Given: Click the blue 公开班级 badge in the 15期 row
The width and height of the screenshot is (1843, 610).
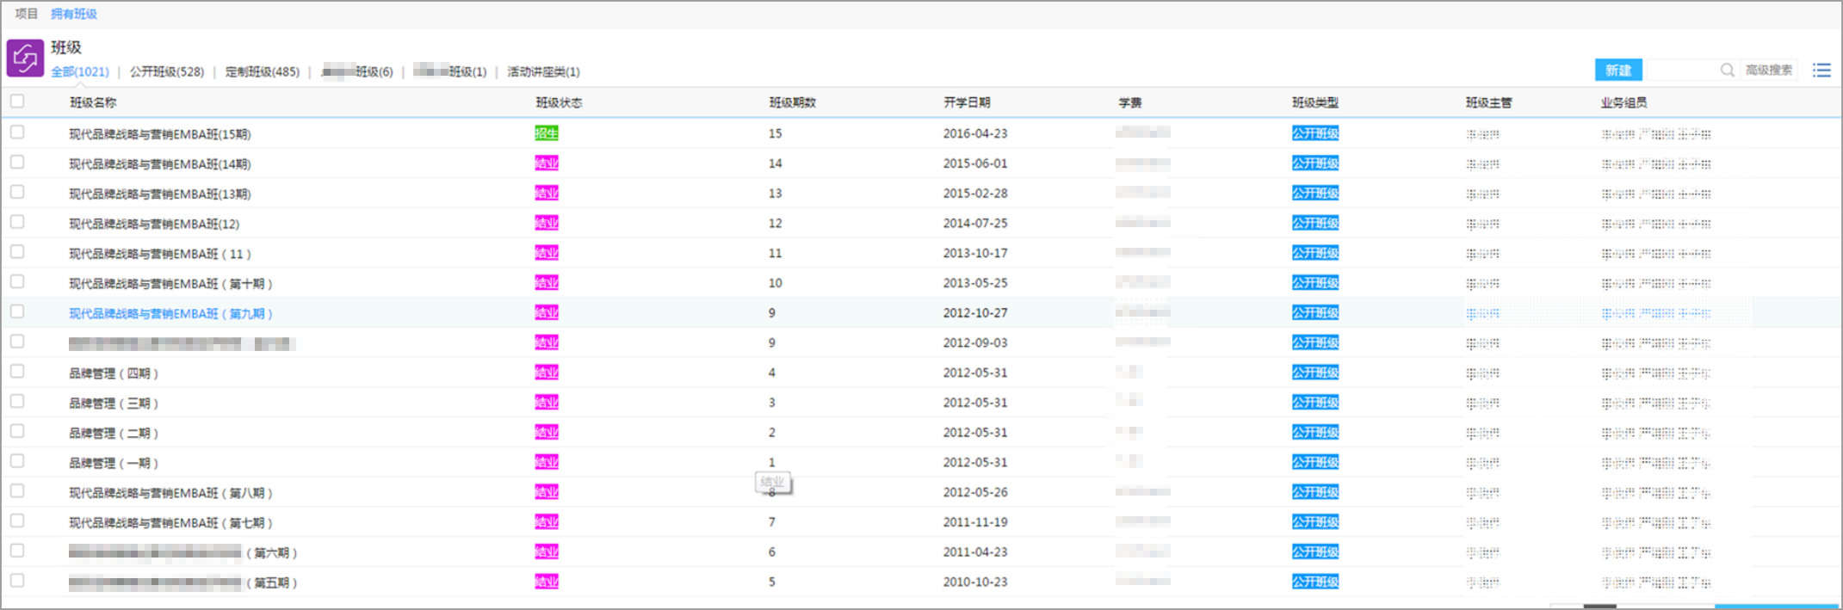Looking at the screenshot, I should click(1315, 133).
